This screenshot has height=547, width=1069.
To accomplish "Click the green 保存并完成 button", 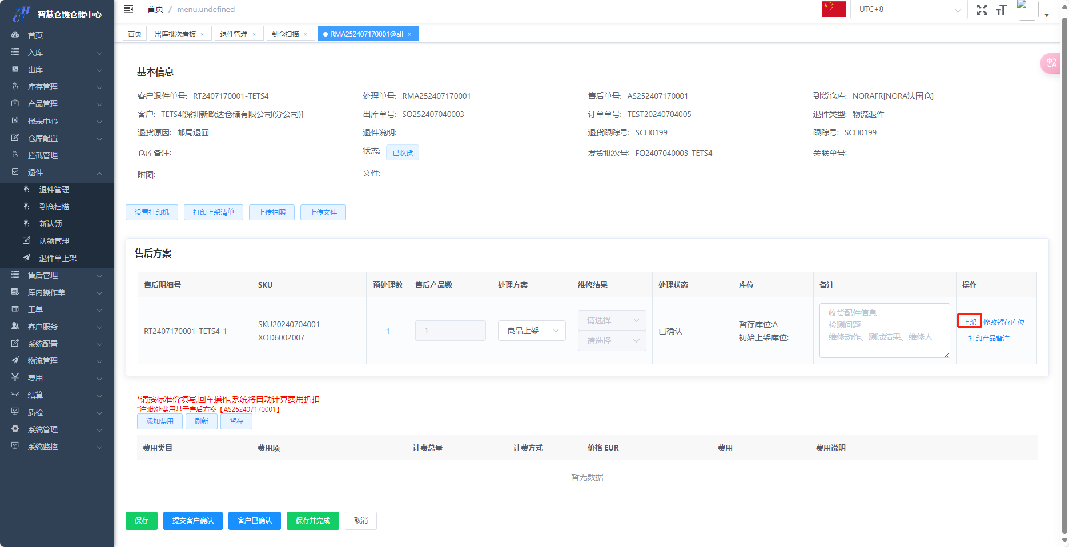I will 312,521.
